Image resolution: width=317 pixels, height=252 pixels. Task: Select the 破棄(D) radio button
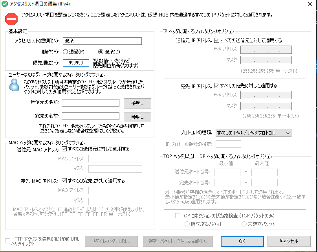(x=101, y=52)
